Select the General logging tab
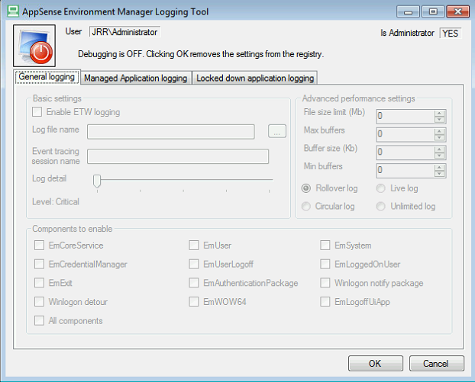Screen dimensions: 475x382 pos(47,77)
